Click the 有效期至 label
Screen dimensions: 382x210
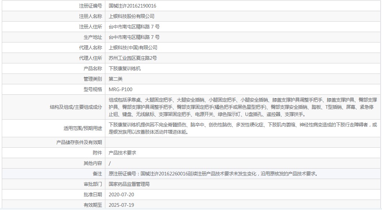click(x=93, y=205)
